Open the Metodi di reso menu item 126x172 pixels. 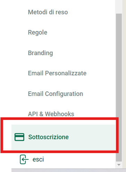48,12
